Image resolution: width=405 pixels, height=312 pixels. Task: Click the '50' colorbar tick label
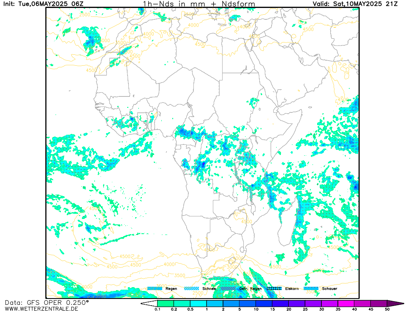387,309
